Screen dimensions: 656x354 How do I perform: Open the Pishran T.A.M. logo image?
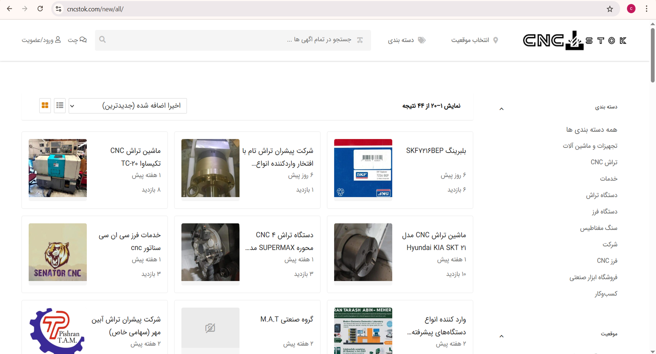tap(58, 331)
